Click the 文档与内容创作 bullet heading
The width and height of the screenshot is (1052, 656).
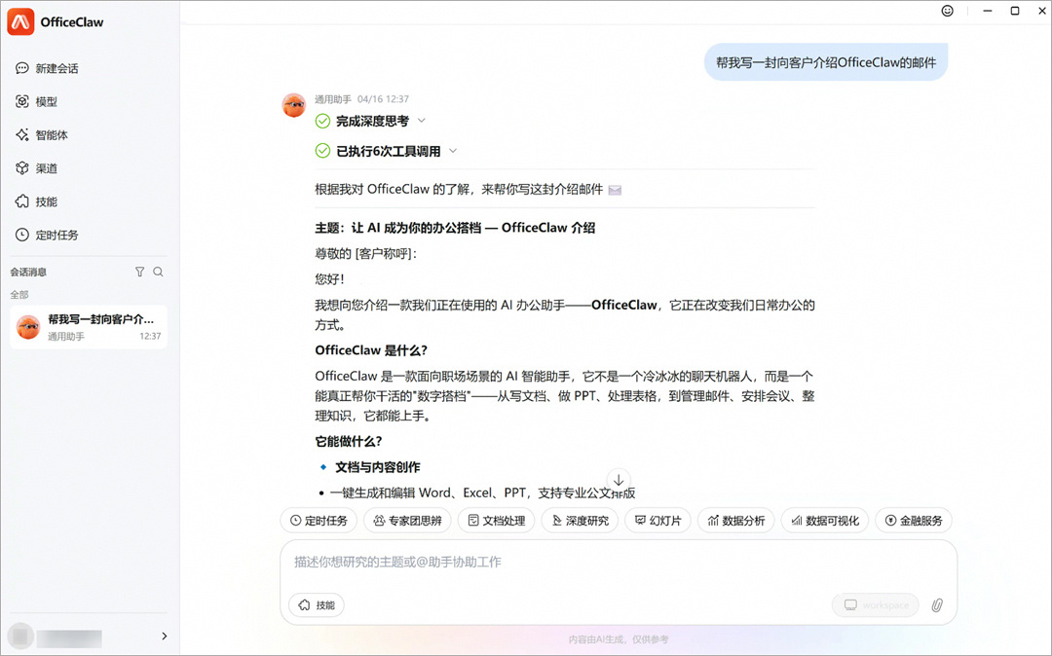(x=378, y=467)
